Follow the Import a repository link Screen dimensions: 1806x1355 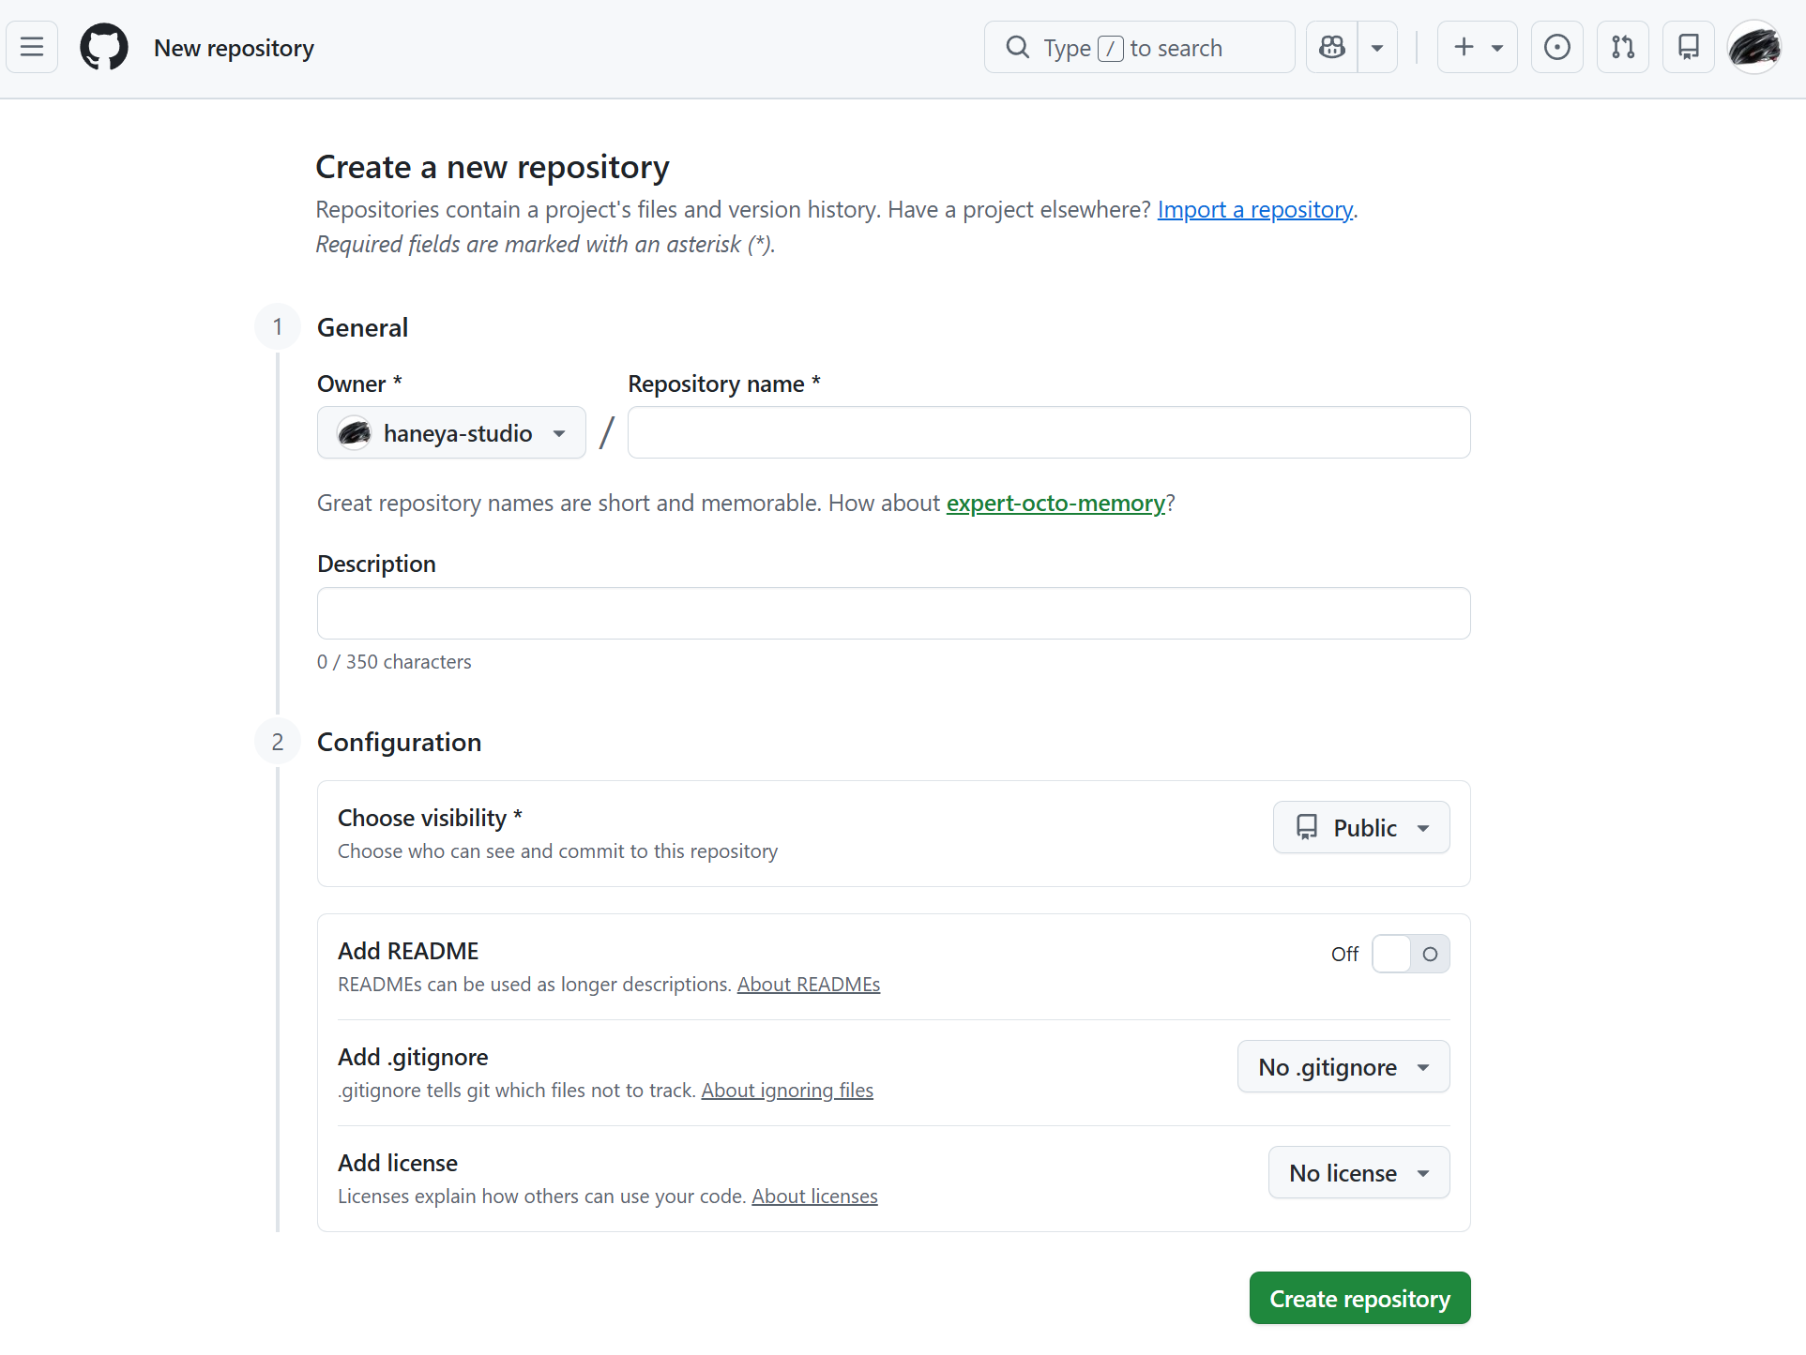[1254, 209]
